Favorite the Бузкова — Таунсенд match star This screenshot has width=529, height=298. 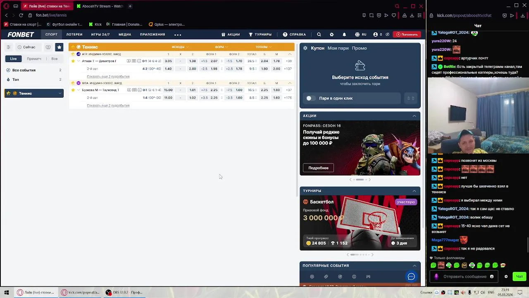pos(73,90)
